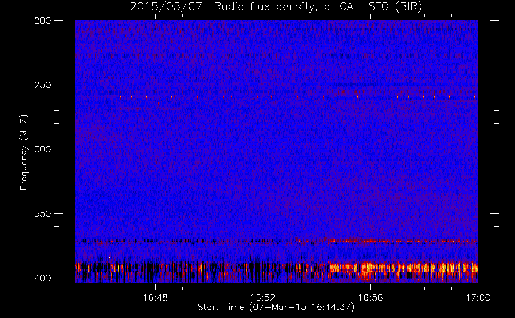This screenshot has height=318, width=515.
Task: Click the 400 frequency tick label
Action: [x=42, y=278]
